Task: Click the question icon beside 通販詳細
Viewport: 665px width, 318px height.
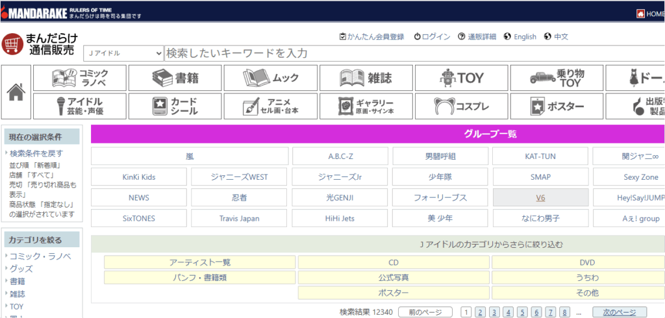Action: click(462, 36)
